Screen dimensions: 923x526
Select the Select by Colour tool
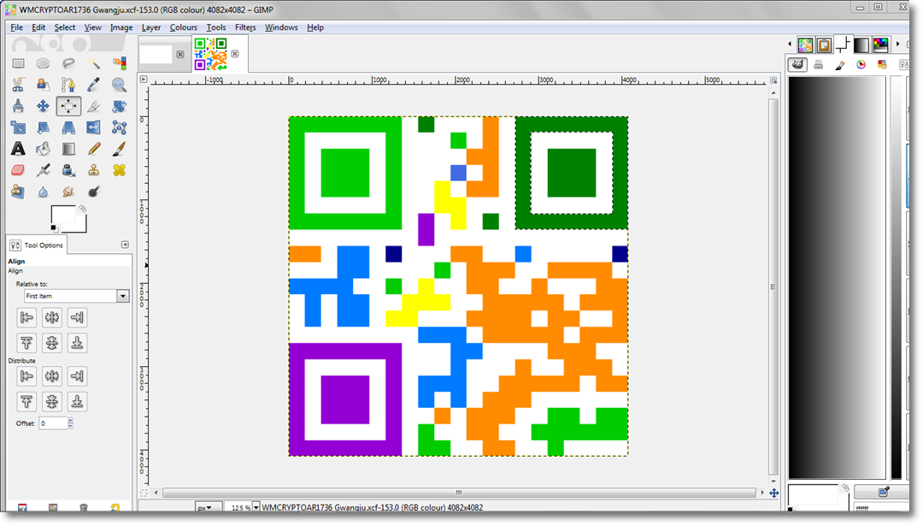pos(119,63)
